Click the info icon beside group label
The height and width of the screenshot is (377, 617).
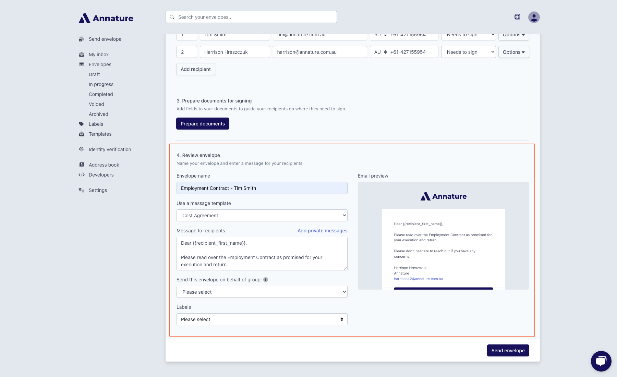[x=266, y=280]
